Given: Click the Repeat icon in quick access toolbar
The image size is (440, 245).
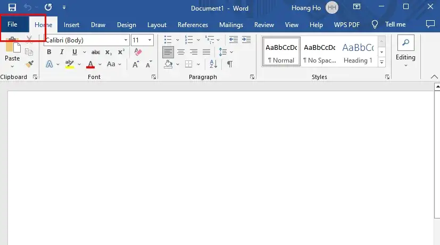Looking at the screenshot, I should click(x=48, y=7).
